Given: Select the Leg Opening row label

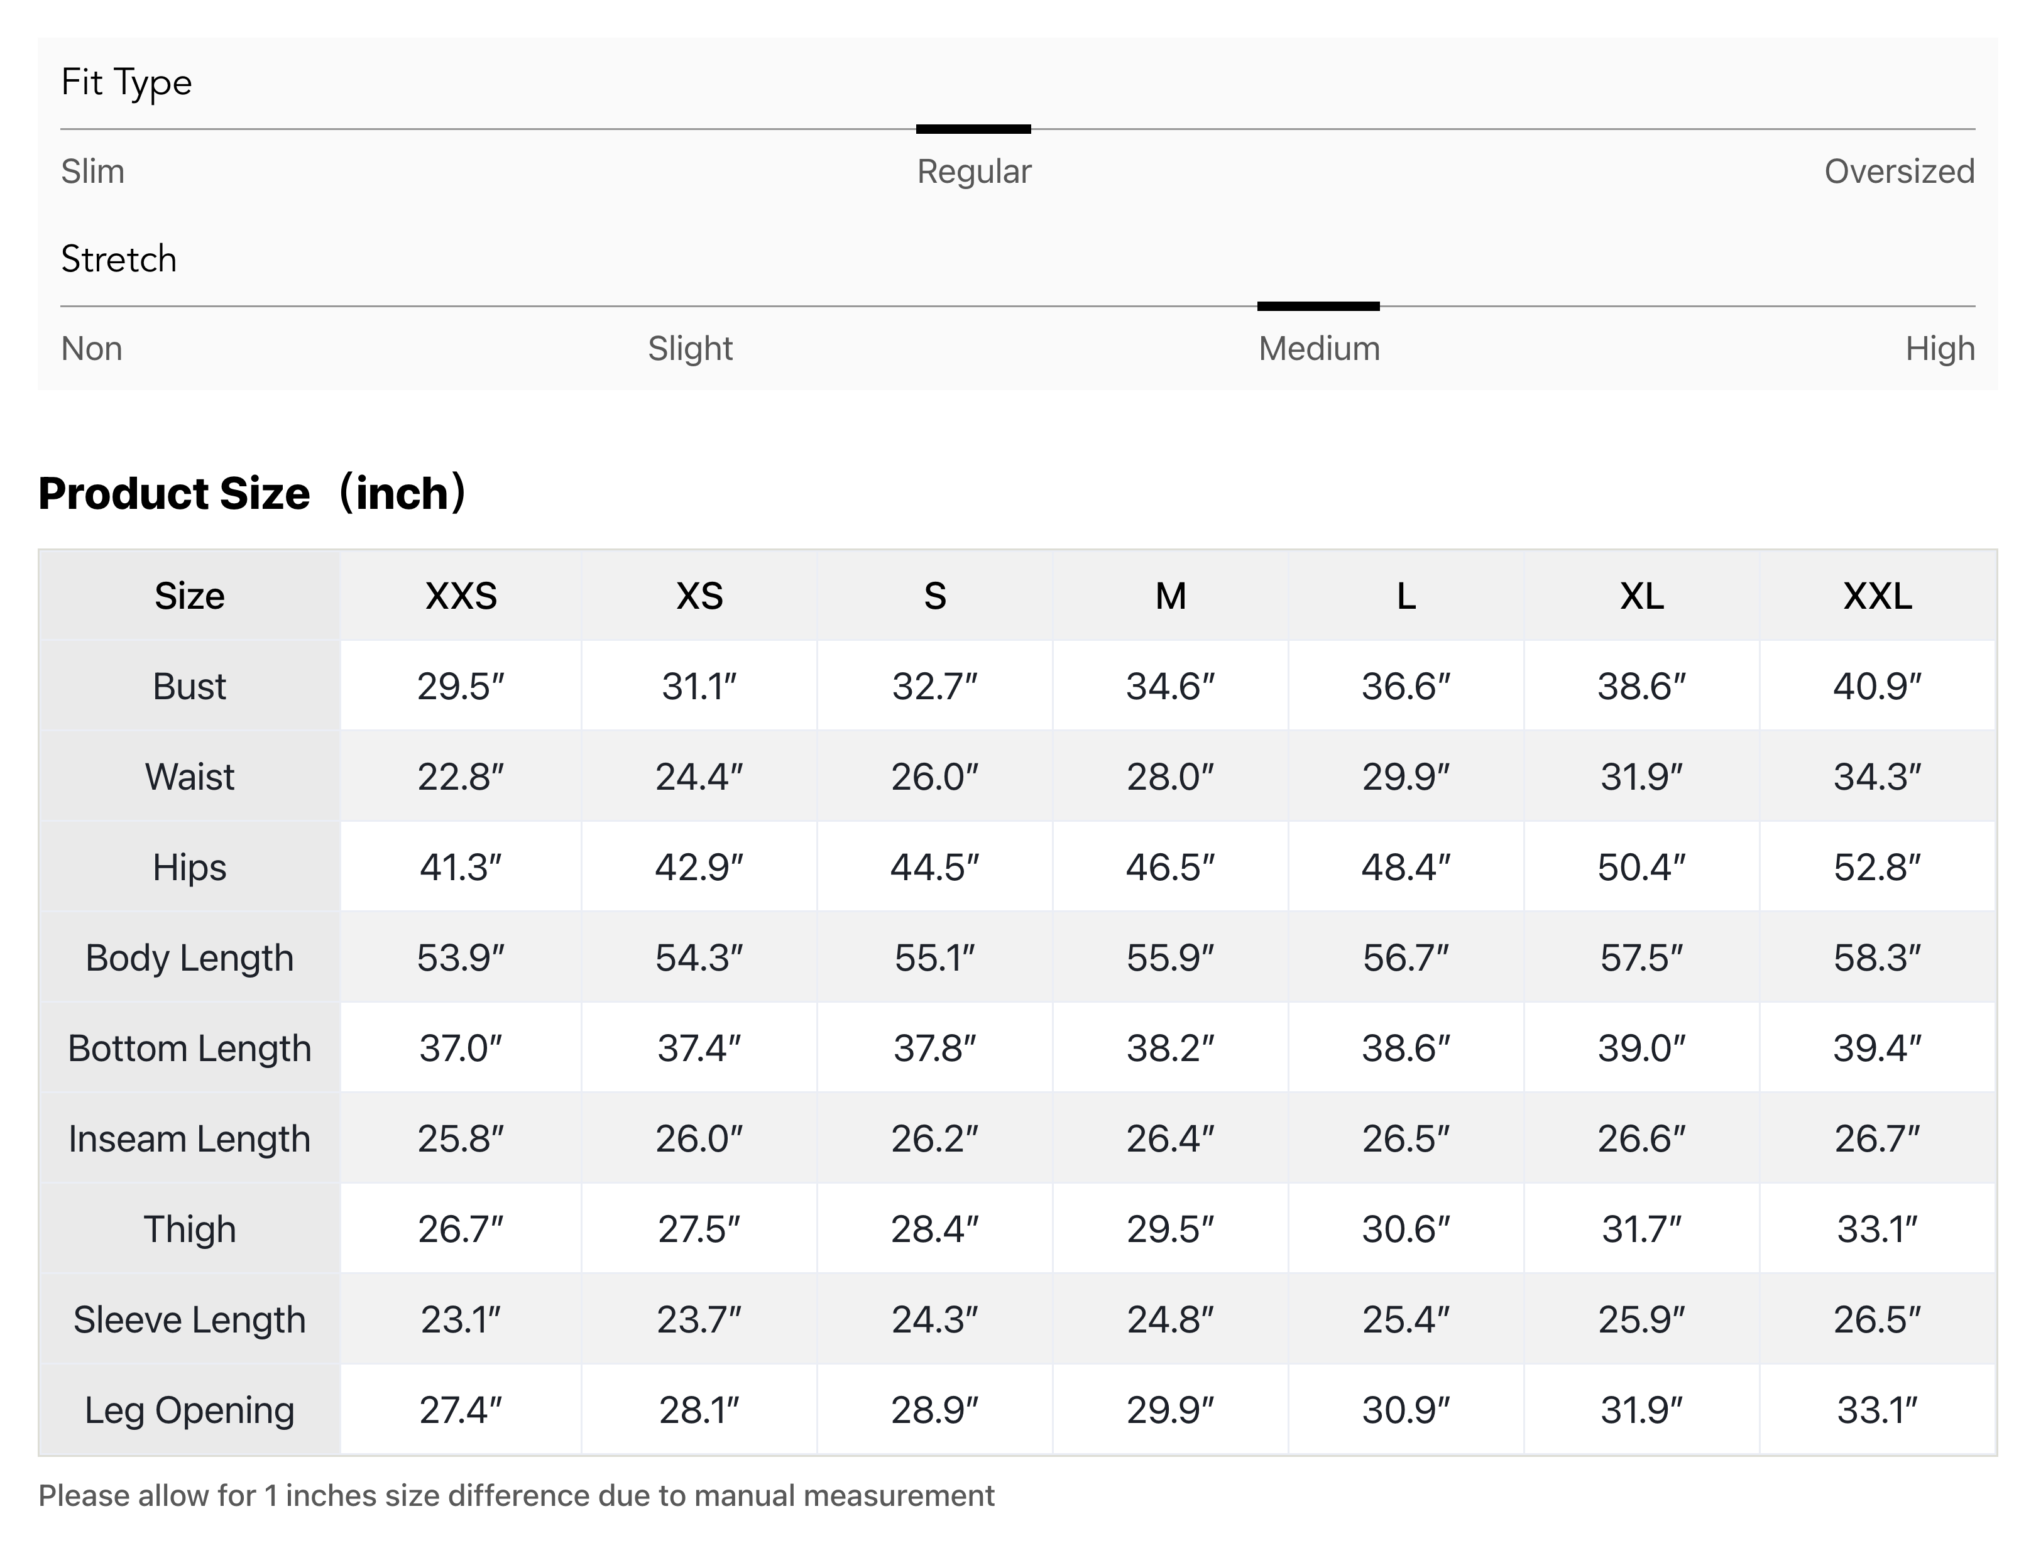Looking at the screenshot, I should point(189,1409).
